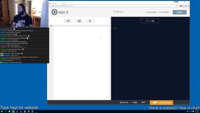The width and height of the screenshot is (200, 113).
Task: Click the taskbar clock
Action: [197, 111]
